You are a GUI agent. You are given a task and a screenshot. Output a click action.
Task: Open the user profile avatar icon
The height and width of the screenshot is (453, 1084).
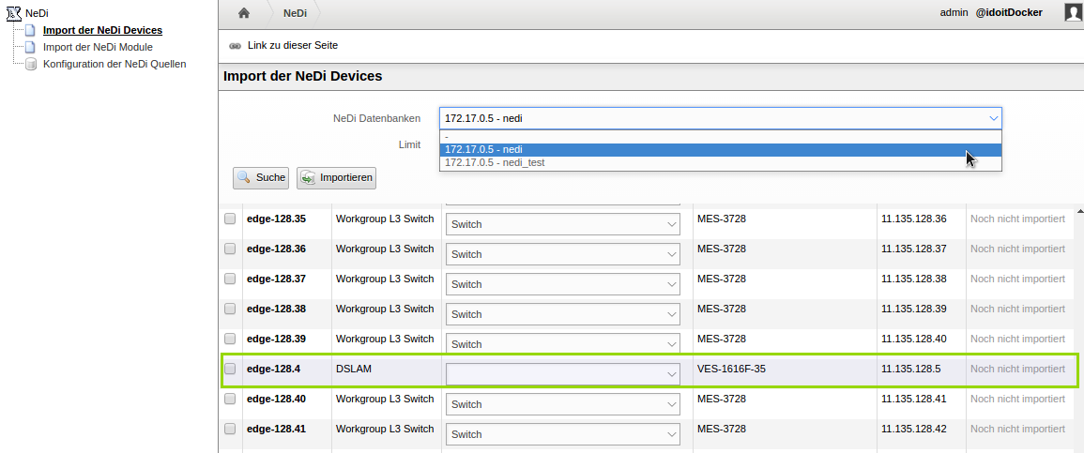pos(1073,12)
